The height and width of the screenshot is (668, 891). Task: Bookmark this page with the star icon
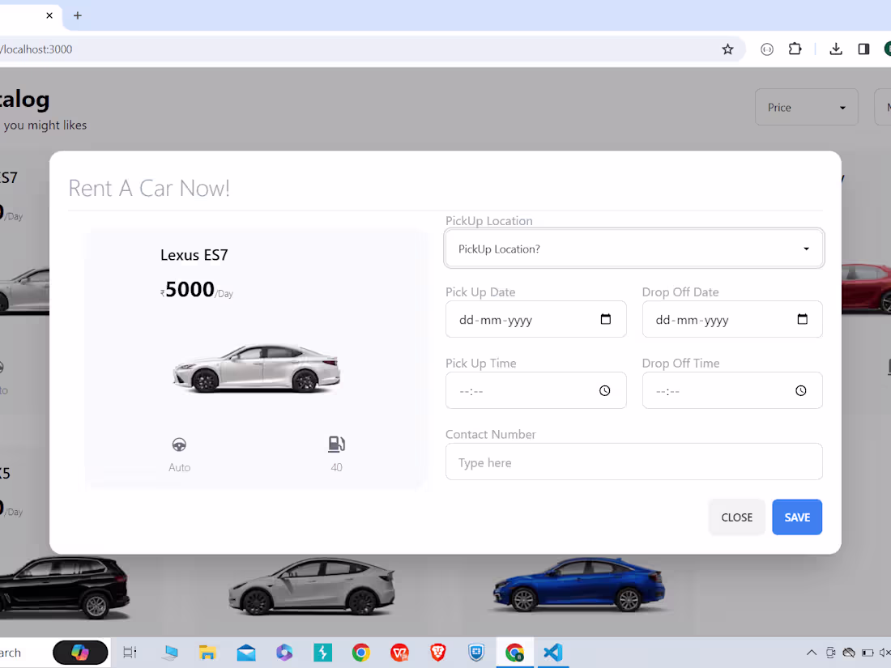point(727,49)
